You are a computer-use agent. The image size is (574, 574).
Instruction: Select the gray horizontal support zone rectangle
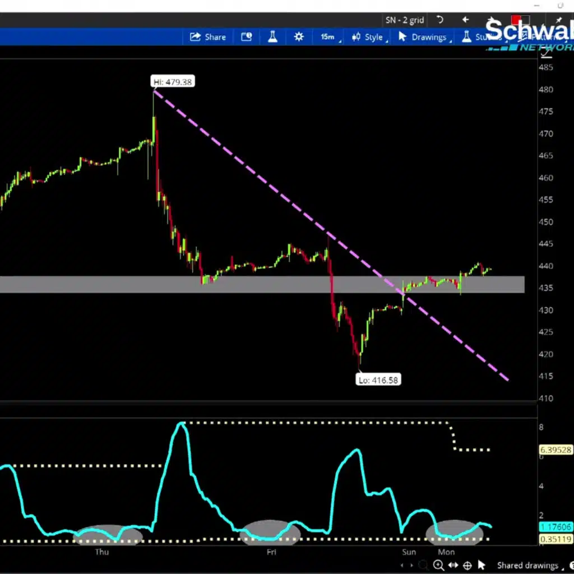click(x=262, y=284)
